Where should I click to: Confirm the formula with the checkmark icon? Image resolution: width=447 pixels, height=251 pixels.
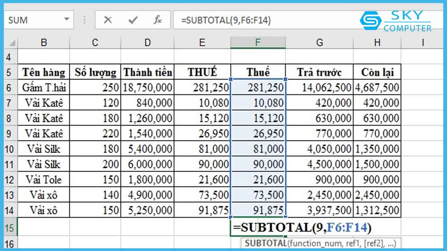(x=133, y=20)
